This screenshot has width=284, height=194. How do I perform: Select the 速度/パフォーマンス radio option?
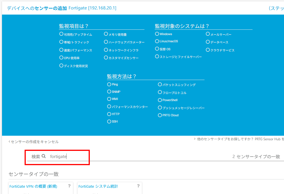click(61, 50)
